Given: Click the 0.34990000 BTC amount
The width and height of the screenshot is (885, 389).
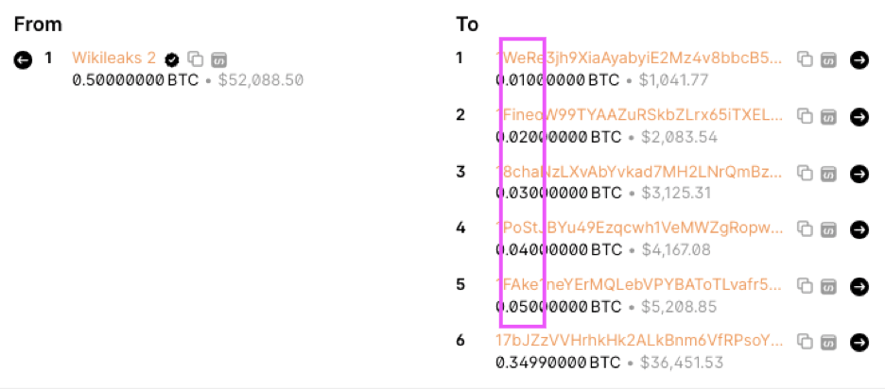Looking at the screenshot, I should tap(558, 364).
